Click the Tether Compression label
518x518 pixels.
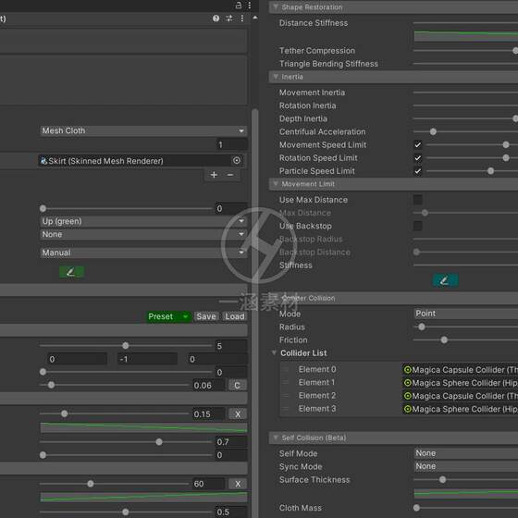click(x=317, y=51)
